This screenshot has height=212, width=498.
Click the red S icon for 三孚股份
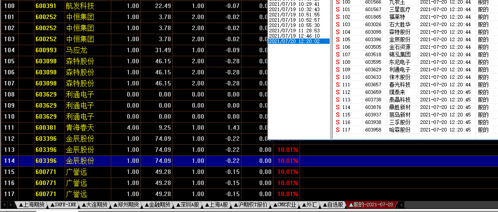point(338,122)
